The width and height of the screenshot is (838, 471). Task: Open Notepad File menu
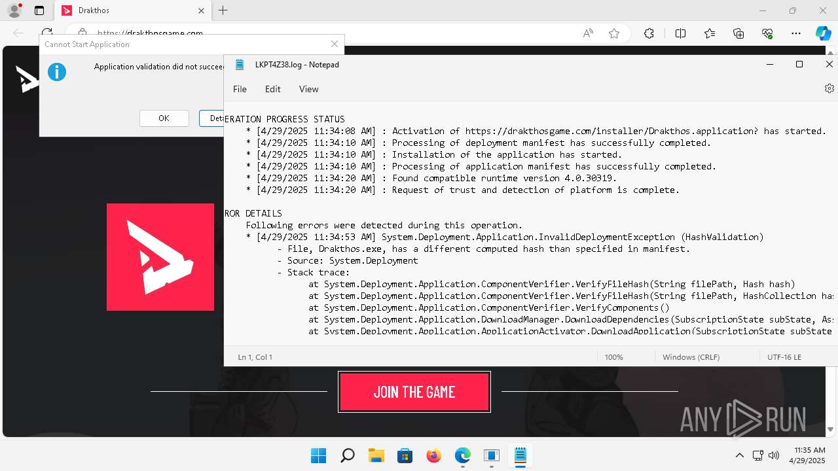click(240, 89)
